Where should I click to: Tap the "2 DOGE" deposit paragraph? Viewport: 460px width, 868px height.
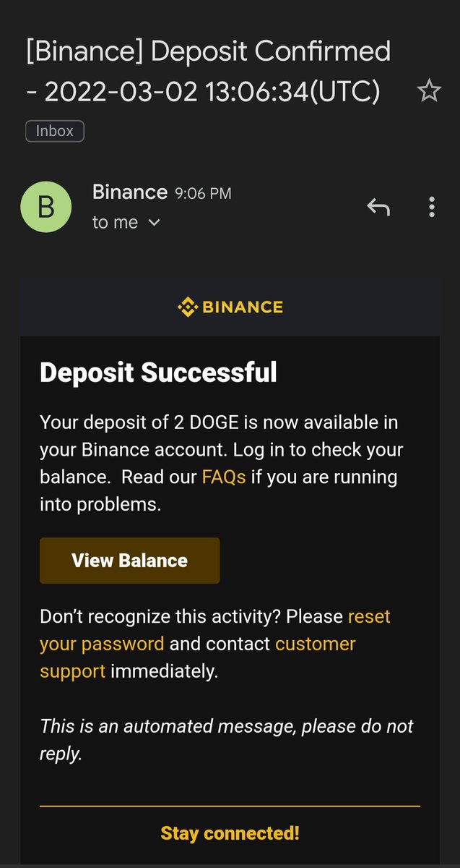tap(221, 463)
